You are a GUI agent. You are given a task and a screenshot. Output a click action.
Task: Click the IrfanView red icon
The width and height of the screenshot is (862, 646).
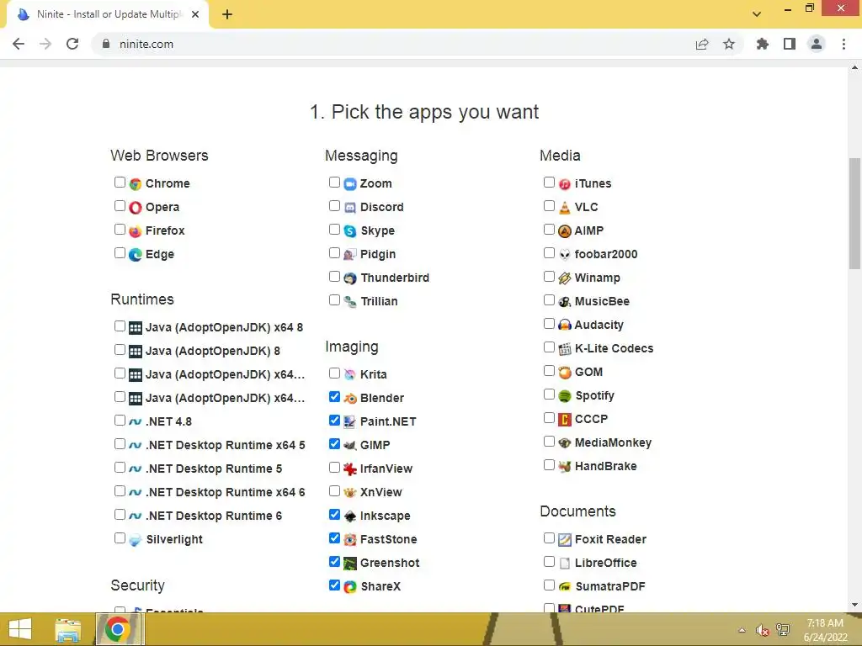pos(350,469)
